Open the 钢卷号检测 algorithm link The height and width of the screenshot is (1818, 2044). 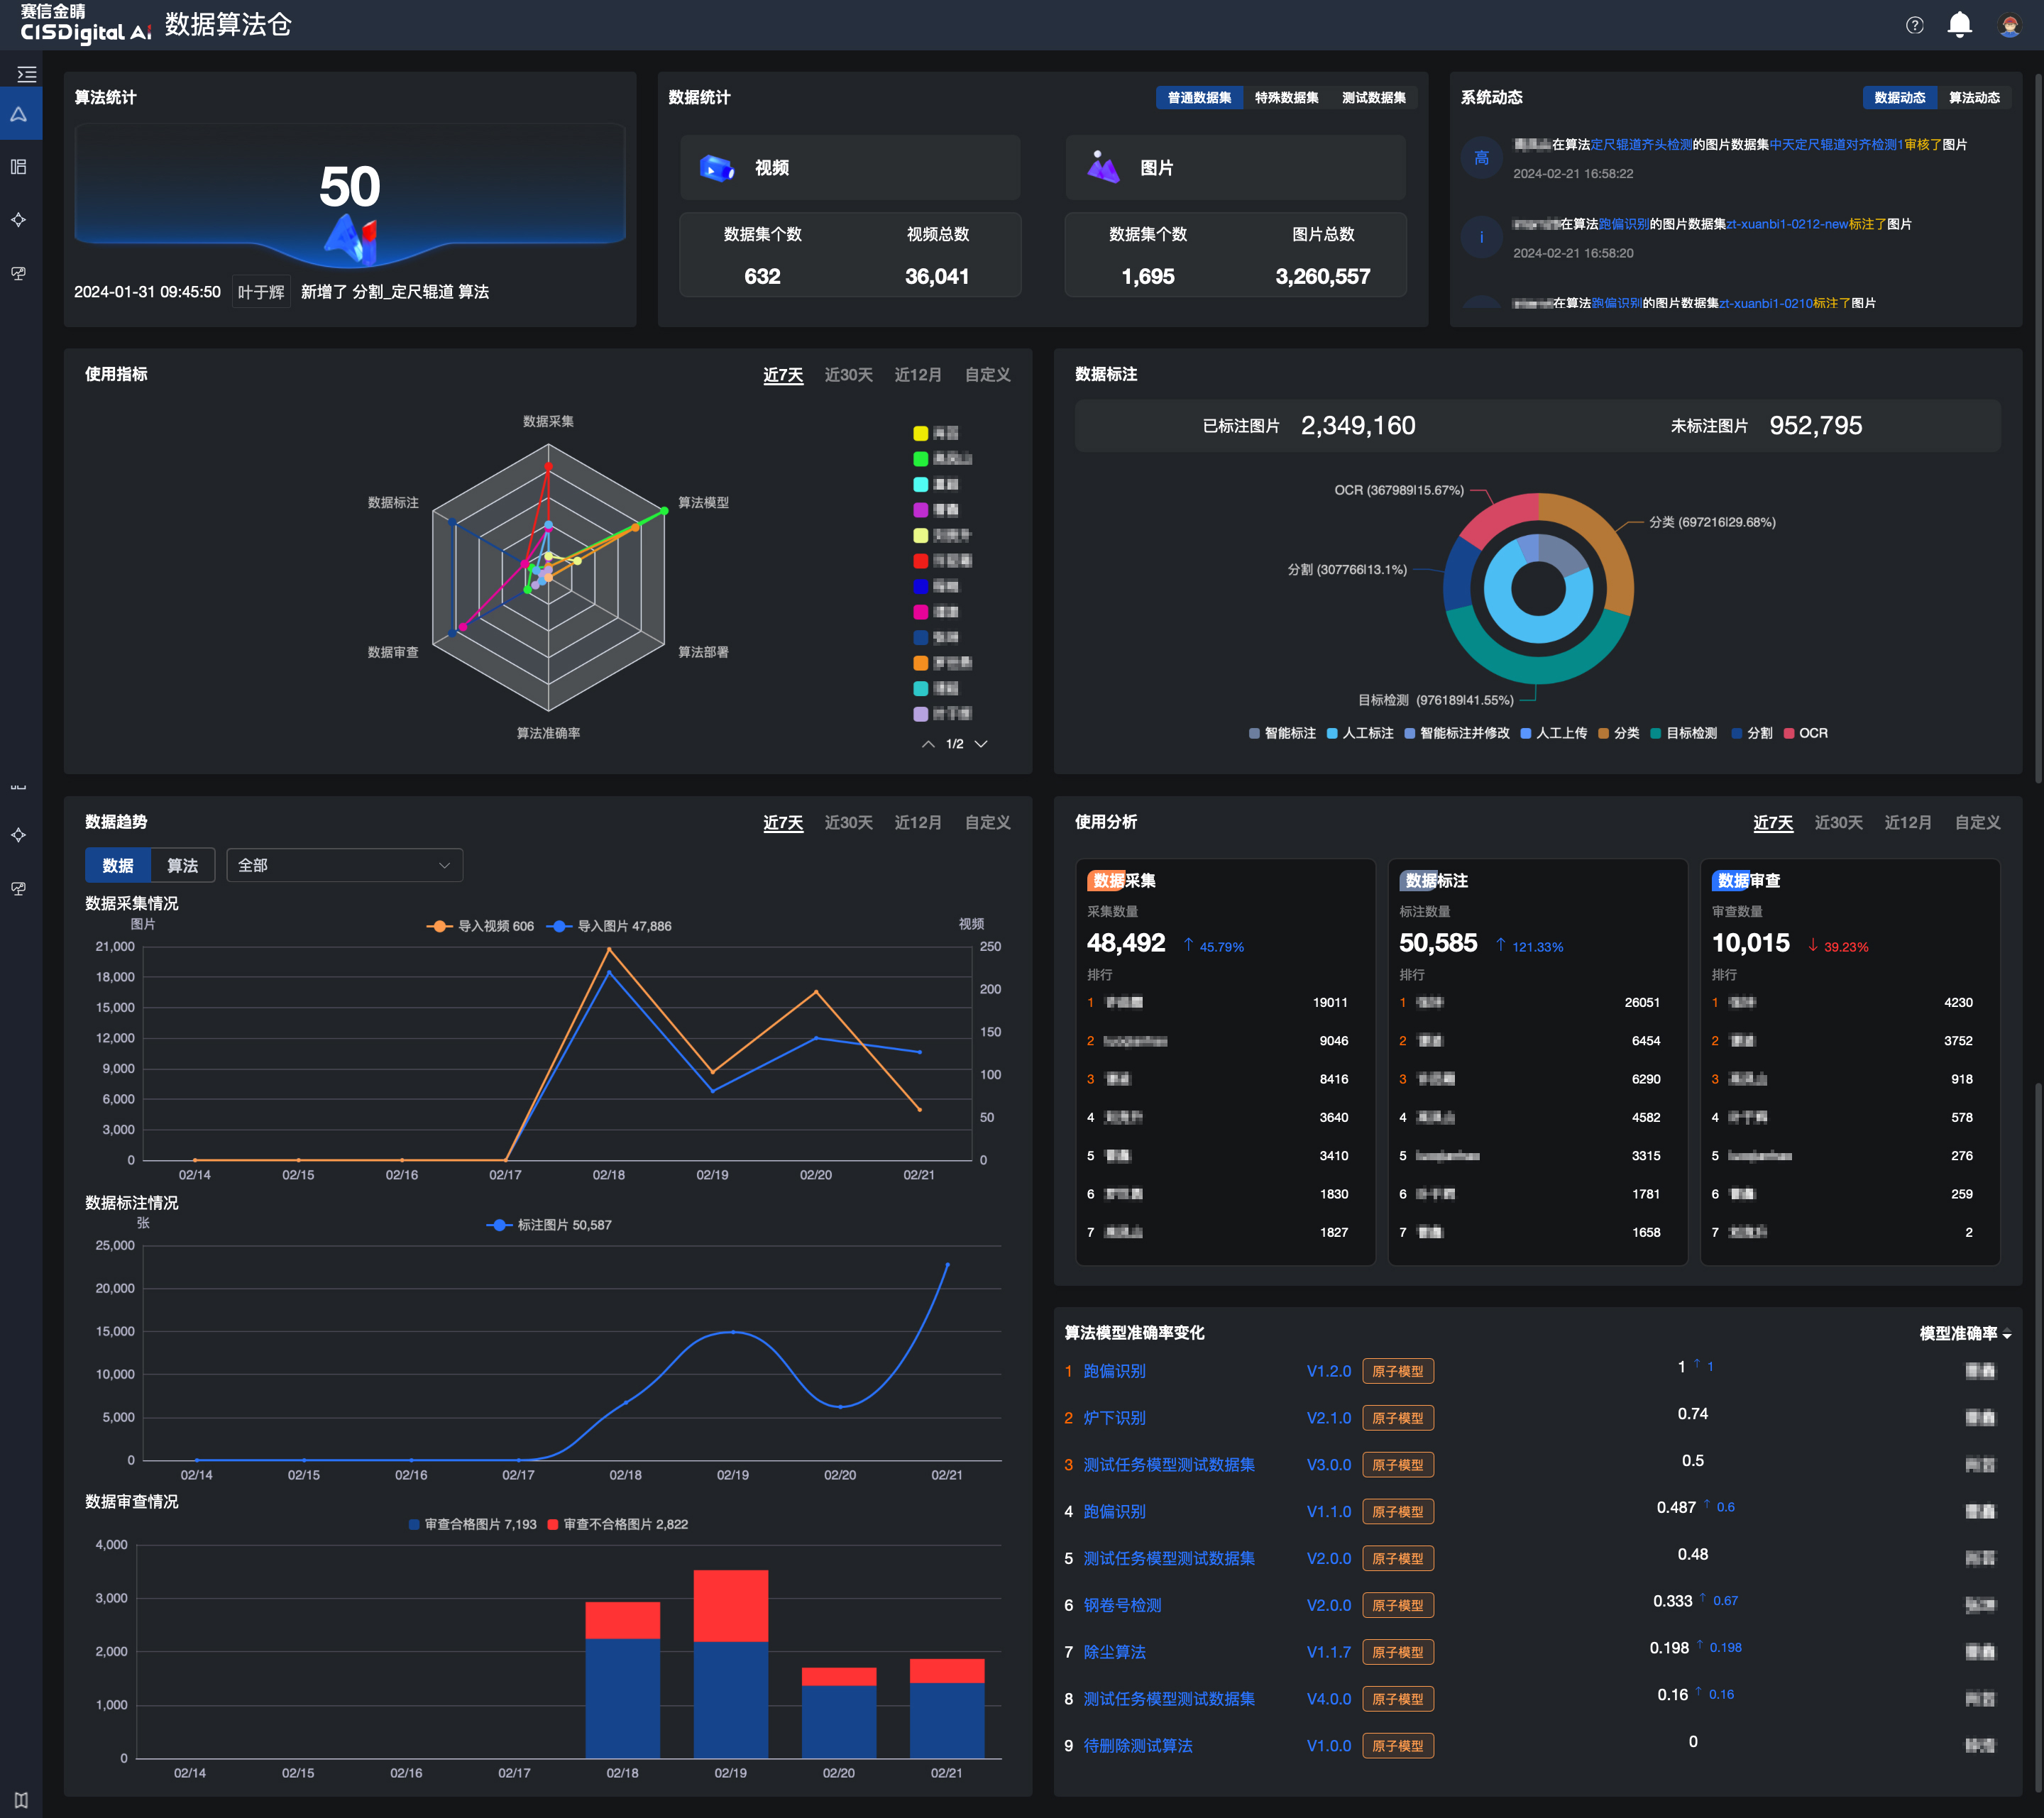tap(1123, 1605)
